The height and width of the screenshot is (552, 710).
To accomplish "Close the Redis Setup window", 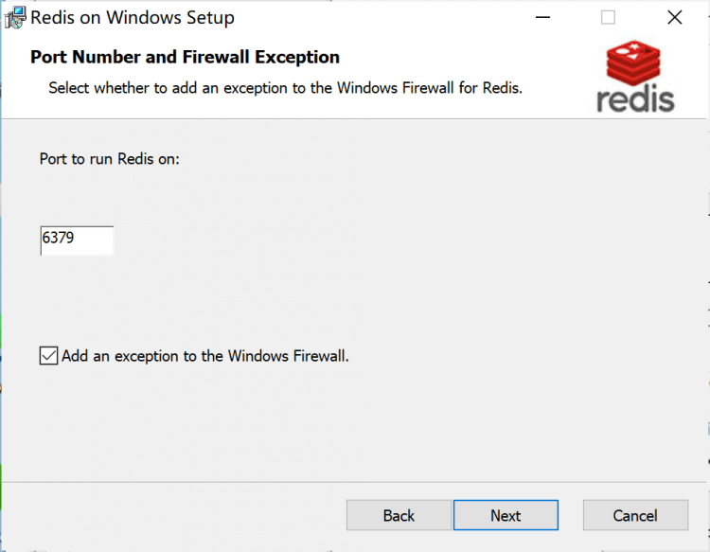I will 674,18.
